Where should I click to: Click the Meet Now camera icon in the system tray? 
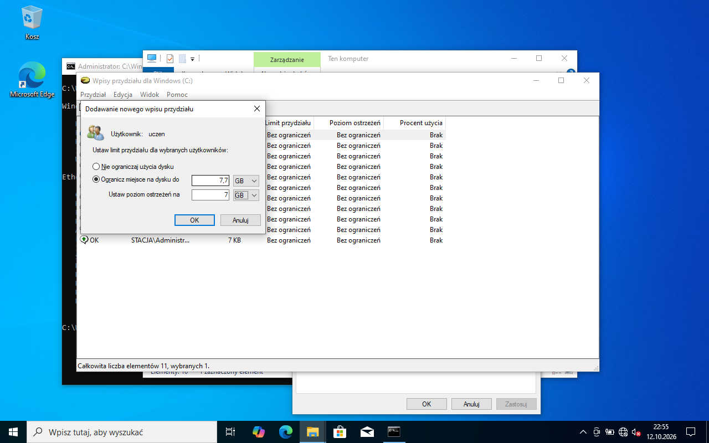click(x=597, y=432)
